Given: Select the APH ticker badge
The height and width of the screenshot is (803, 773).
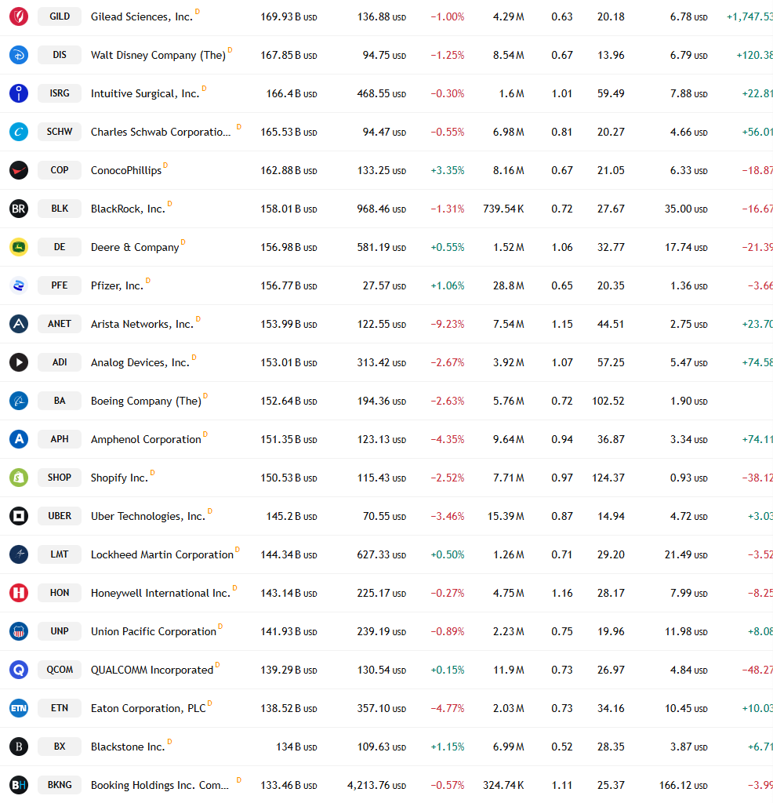Looking at the screenshot, I should click(x=60, y=439).
